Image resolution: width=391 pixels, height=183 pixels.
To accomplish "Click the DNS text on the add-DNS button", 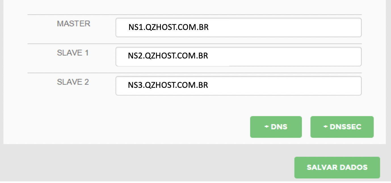I will click(x=279, y=127).
